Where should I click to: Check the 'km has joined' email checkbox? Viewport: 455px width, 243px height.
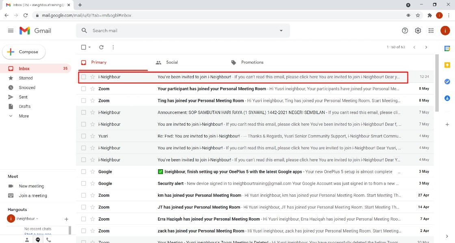84,195
